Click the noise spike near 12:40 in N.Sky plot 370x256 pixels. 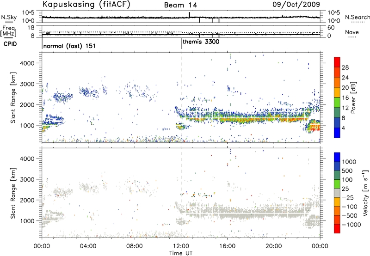pyautogui.click(x=189, y=15)
